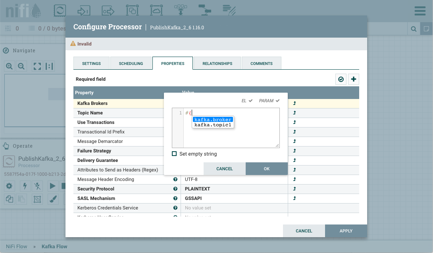The width and height of the screenshot is (433, 253).
Task: Click the Add Property plus icon
Action: click(354, 79)
